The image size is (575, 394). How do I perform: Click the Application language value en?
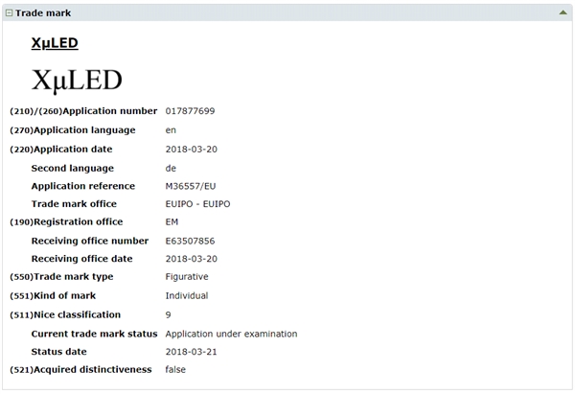pos(171,129)
